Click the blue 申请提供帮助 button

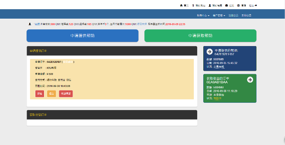pyautogui.click(x=82, y=36)
